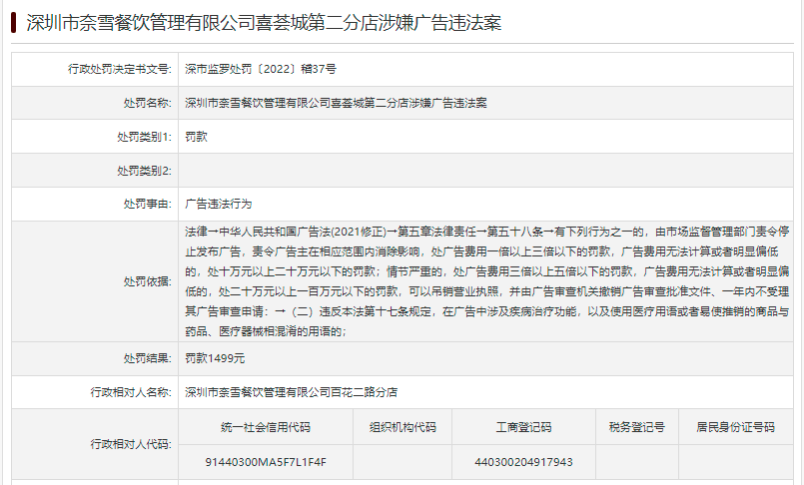804x485 pixels.
Task: Click the 工商登记码 column header
Action: [523, 427]
